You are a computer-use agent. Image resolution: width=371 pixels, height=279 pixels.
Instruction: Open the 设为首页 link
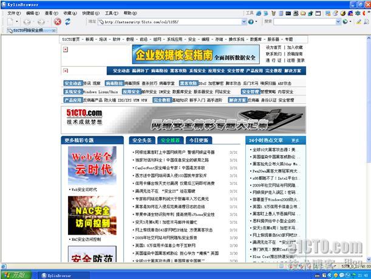(273, 47)
